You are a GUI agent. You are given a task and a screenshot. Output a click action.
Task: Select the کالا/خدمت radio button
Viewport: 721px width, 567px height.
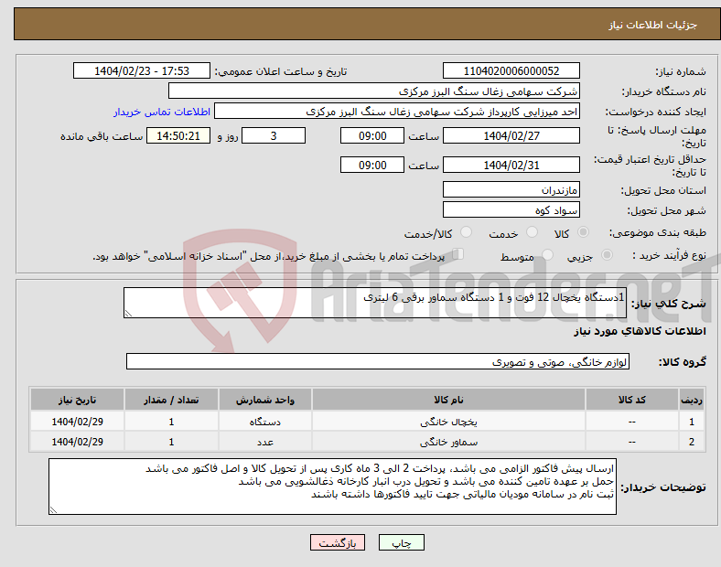[467, 232]
